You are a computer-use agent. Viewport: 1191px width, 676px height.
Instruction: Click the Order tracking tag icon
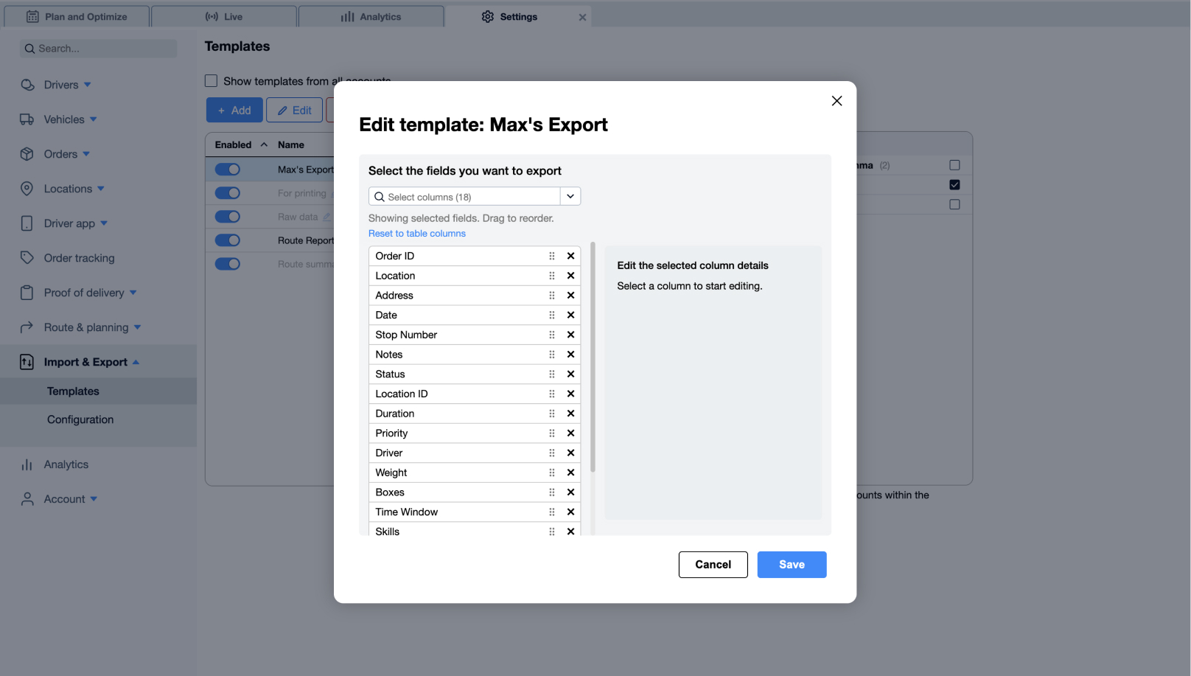[27, 258]
